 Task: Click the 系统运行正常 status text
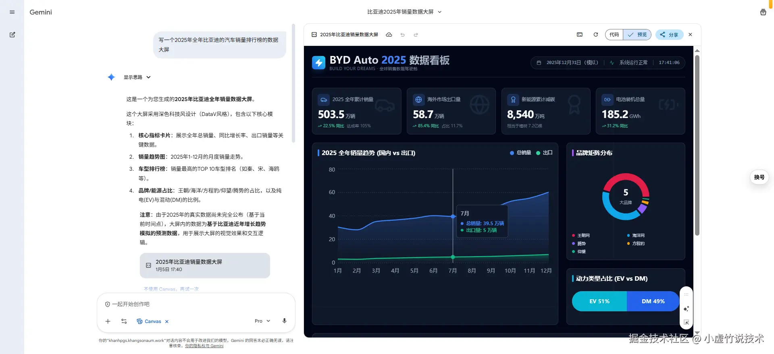coord(633,63)
